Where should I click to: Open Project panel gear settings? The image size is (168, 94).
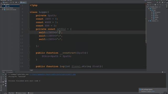pyautogui.click(x=16, y=2)
